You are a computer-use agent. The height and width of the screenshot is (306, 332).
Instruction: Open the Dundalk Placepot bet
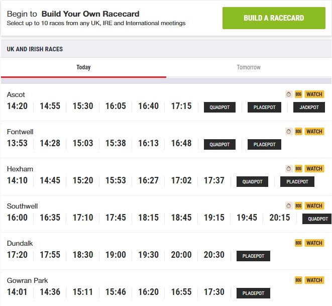click(253, 256)
